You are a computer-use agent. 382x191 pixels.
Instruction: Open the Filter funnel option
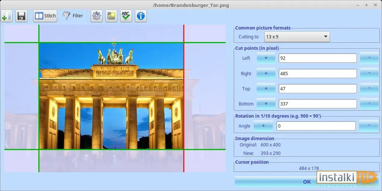73,16
